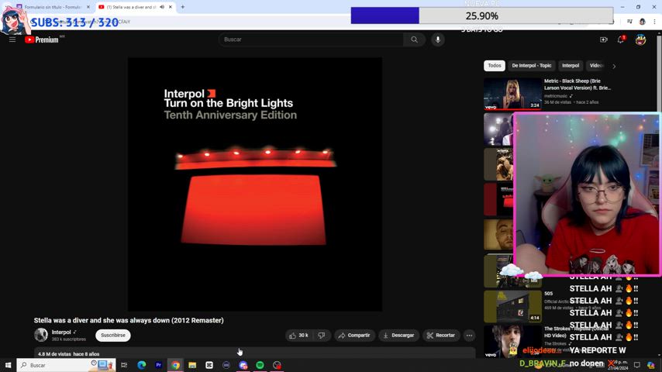Open the Interpol channel name link
Screen dimensions: 662x372
tap(61, 332)
